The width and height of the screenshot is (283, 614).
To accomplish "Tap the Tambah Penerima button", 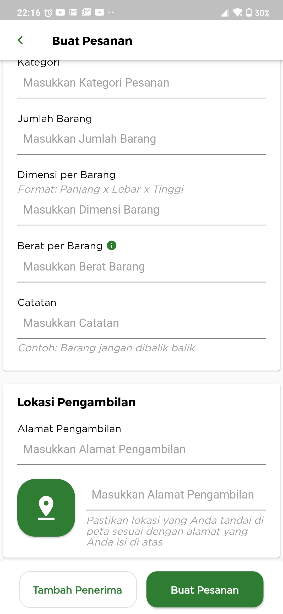I will coord(78,589).
